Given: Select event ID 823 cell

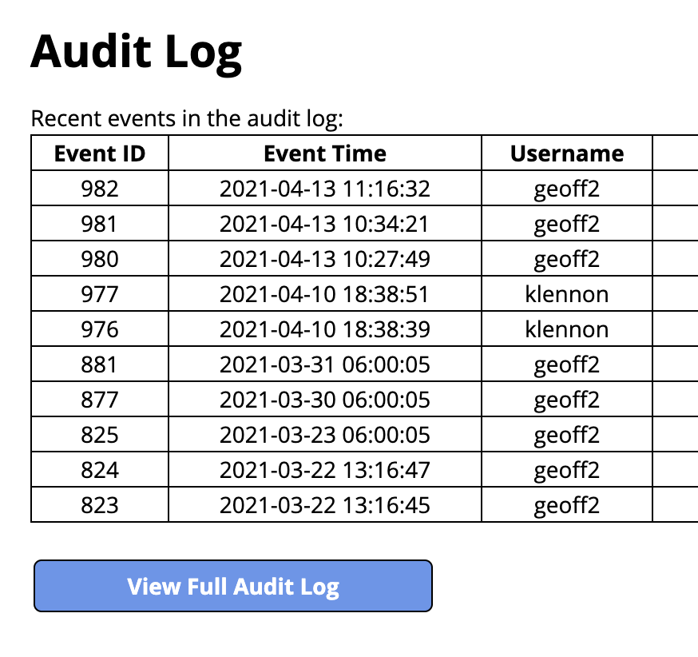Looking at the screenshot, I should pyautogui.click(x=100, y=505).
